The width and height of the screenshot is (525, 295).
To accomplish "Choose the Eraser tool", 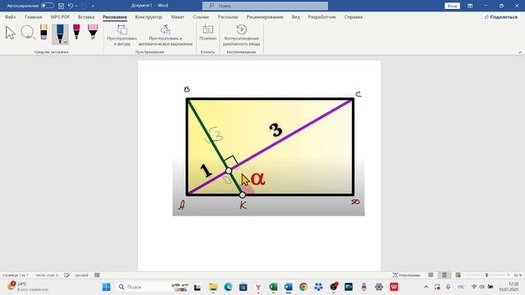I will [43, 32].
